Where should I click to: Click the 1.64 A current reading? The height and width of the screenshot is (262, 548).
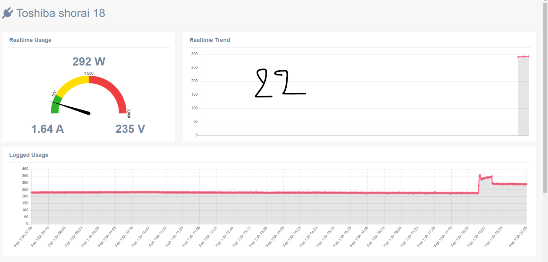point(48,129)
